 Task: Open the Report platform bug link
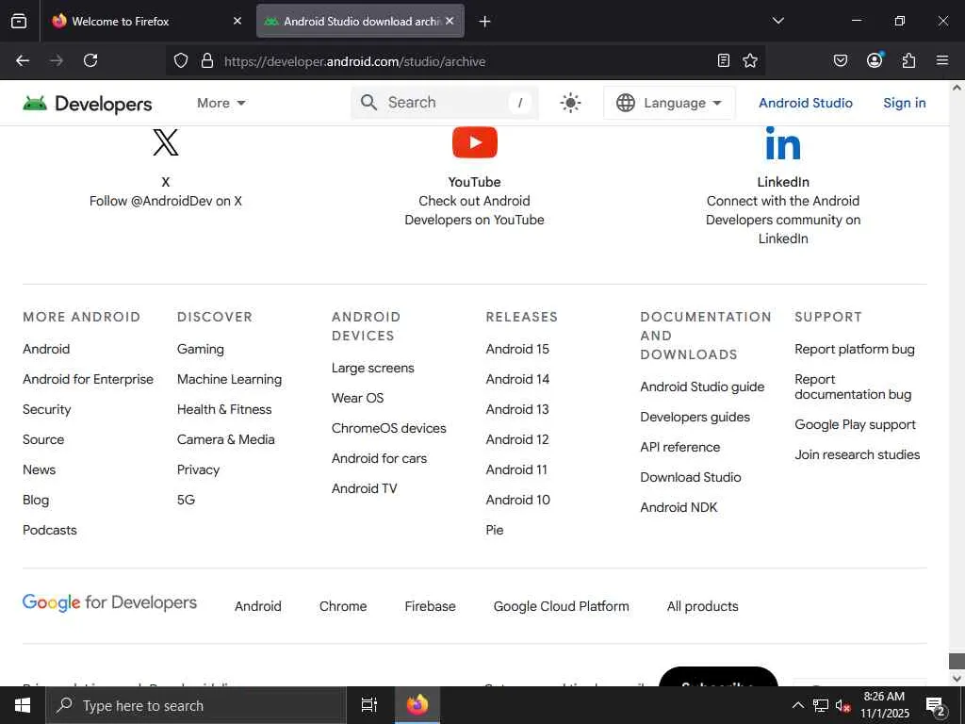click(x=854, y=349)
